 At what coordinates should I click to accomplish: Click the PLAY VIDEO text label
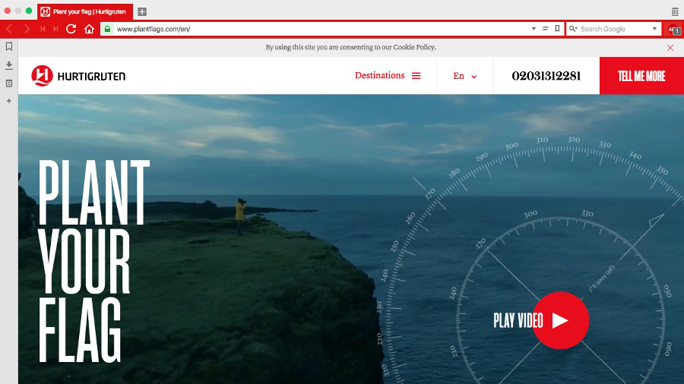click(x=518, y=320)
